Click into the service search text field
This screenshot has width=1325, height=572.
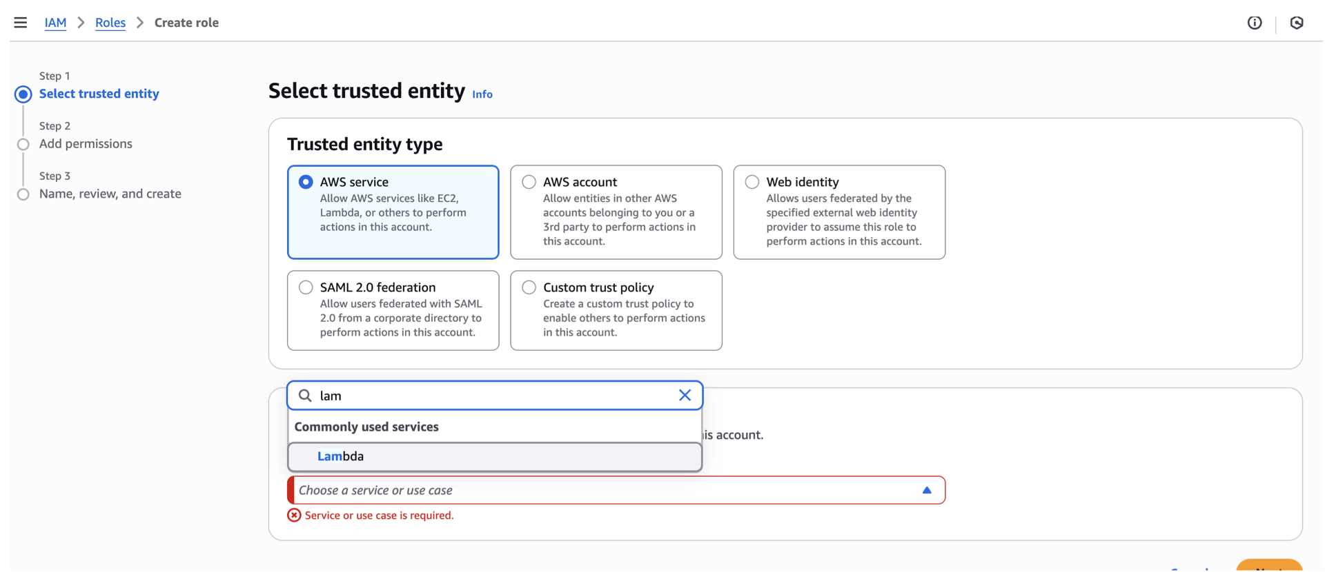click(493, 396)
